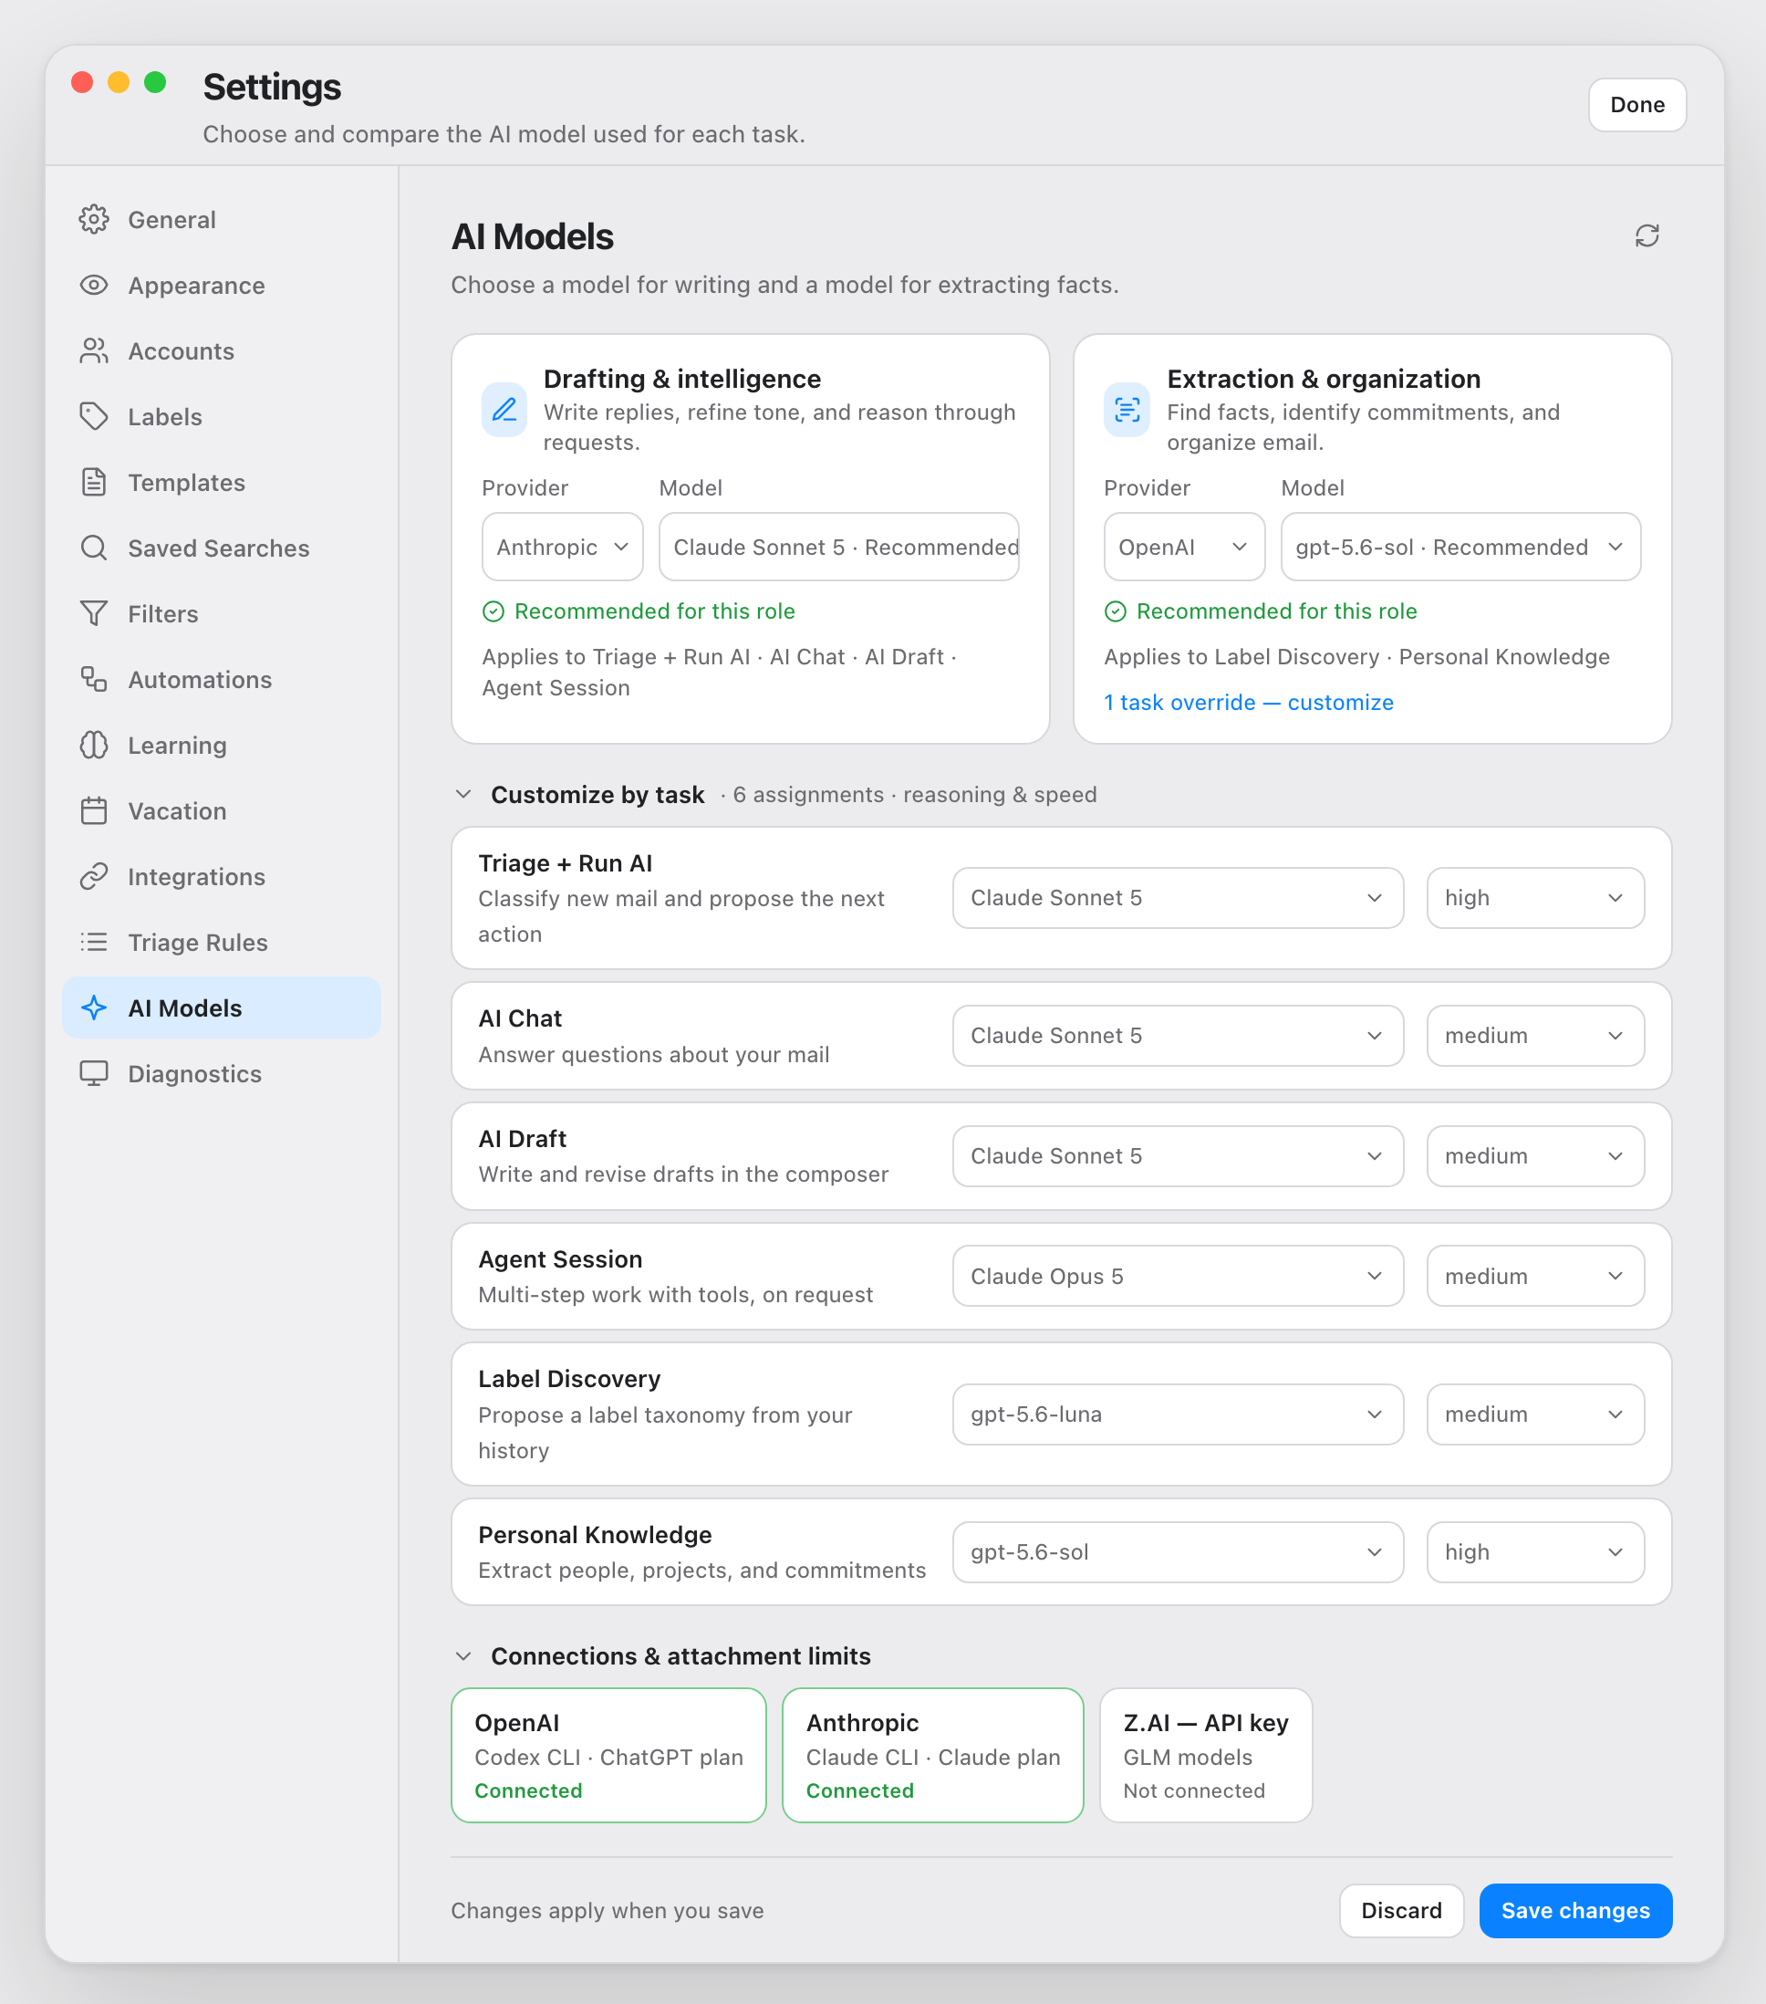Collapse Connections & attachment limits section

pyautogui.click(x=463, y=1656)
